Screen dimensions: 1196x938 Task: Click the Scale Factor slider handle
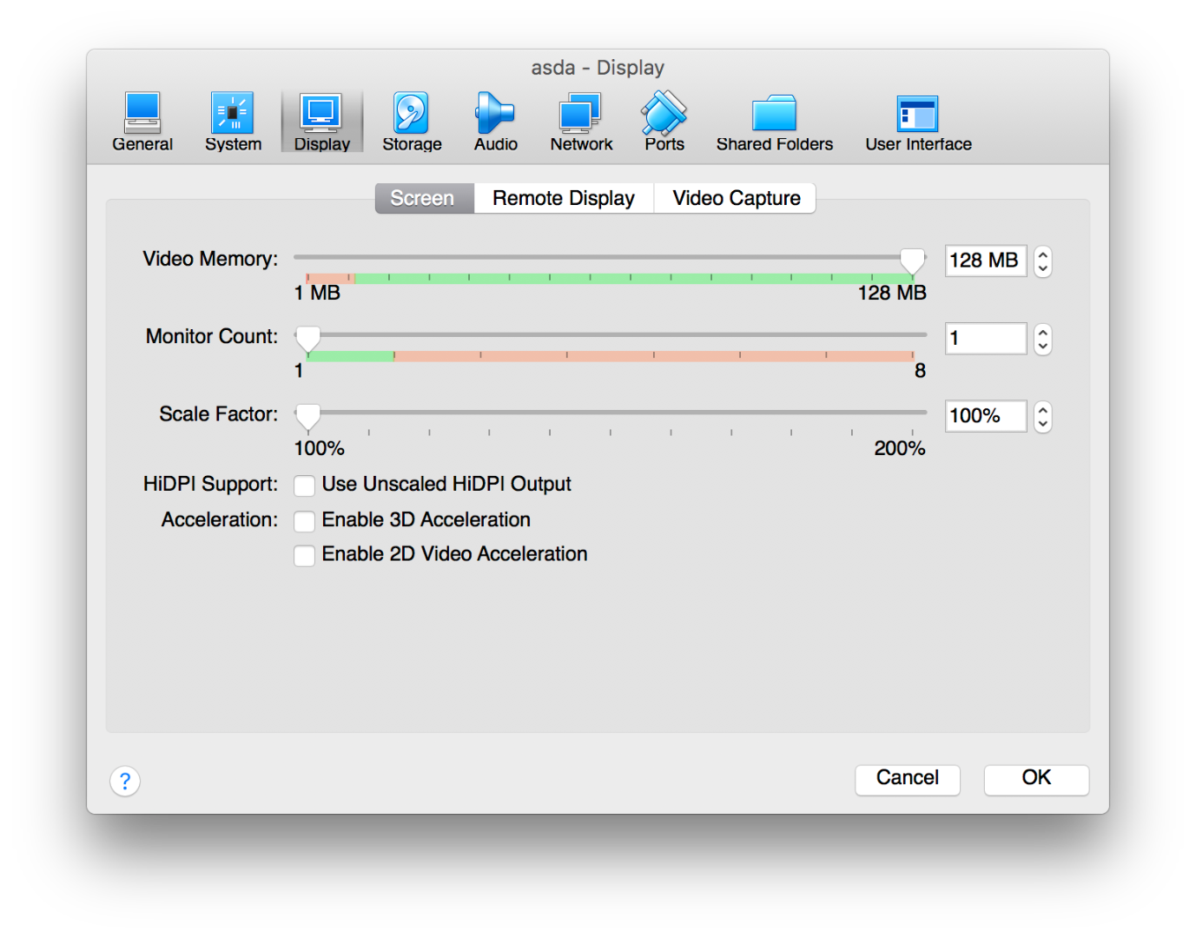pos(307,416)
